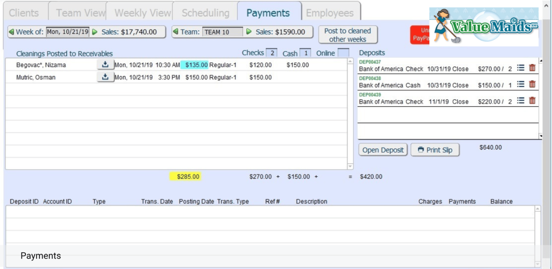The height and width of the screenshot is (269, 552).
Task: Switch to the Scheduling tab
Action: [x=205, y=13]
